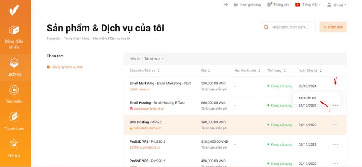Open the Bảng điều khiển dashboard icon

pyautogui.click(x=14, y=30)
